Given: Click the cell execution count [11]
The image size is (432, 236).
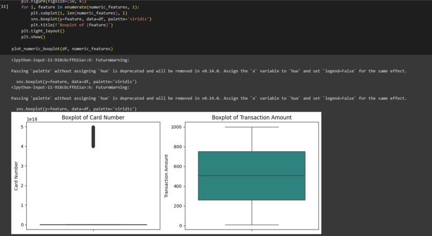Looking at the screenshot, I should click(x=4, y=6).
